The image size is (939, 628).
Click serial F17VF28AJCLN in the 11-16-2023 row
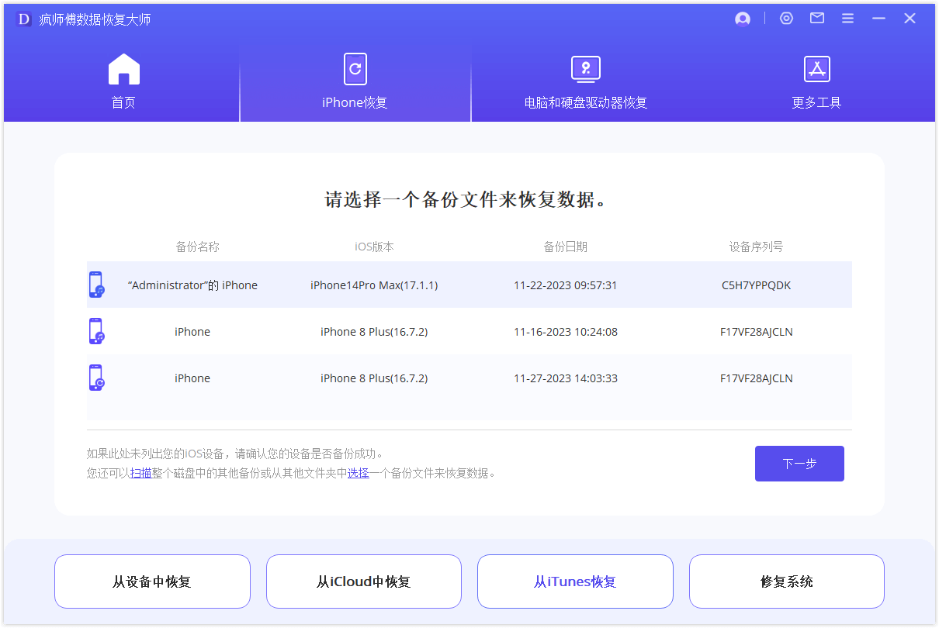tap(757, 332)
